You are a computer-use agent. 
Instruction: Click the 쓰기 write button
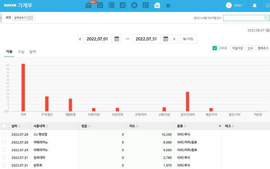8,18
